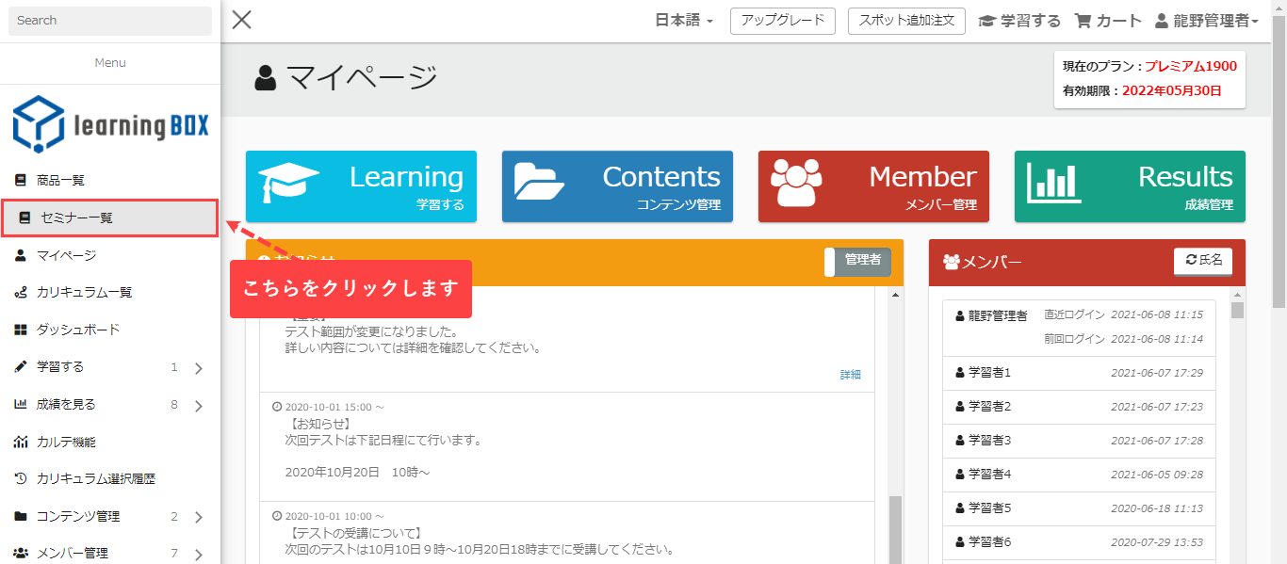Click the 学習する graduation cap in header

tap(987, 21)
